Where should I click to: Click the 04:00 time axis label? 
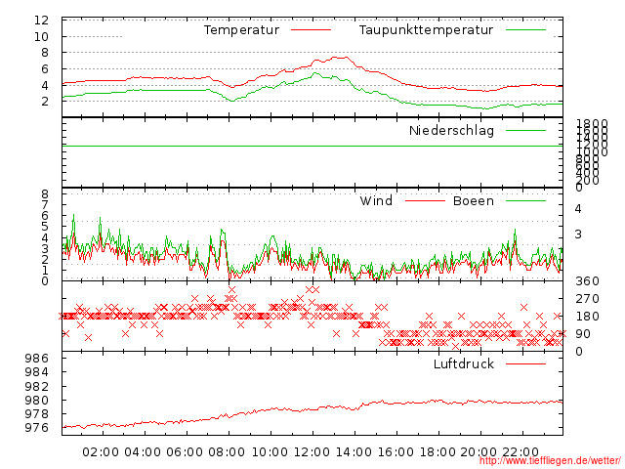[143, 452]
